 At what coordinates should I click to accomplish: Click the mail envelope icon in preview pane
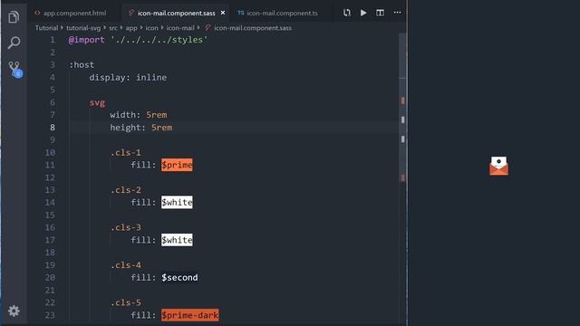click(x=498, y=166)
